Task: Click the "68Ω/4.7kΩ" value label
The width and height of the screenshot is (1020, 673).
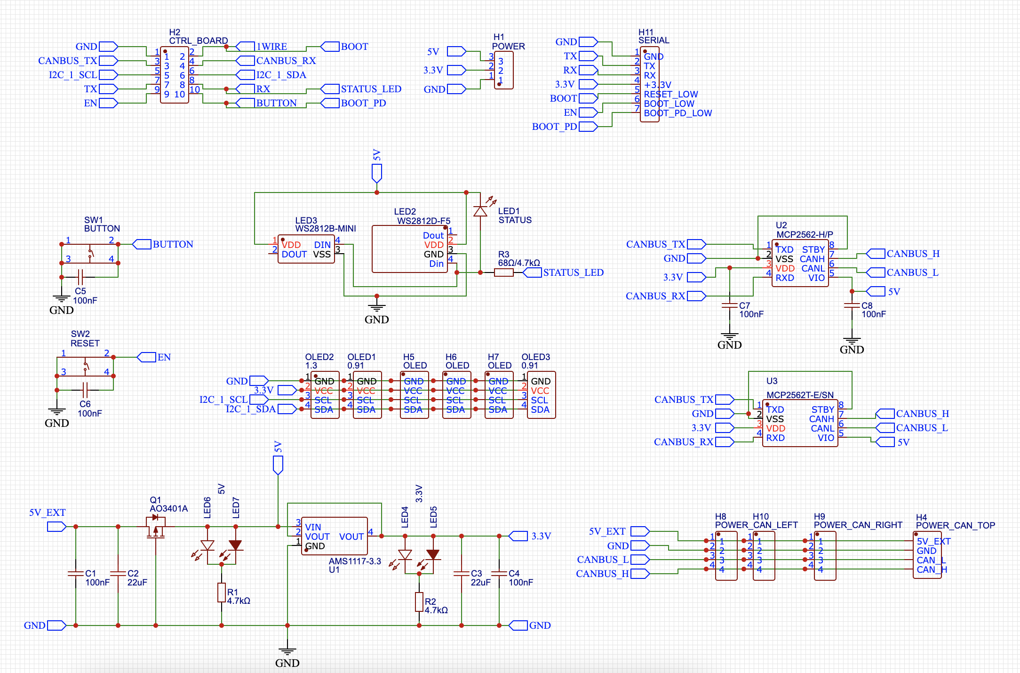Action: click(519, 263)
